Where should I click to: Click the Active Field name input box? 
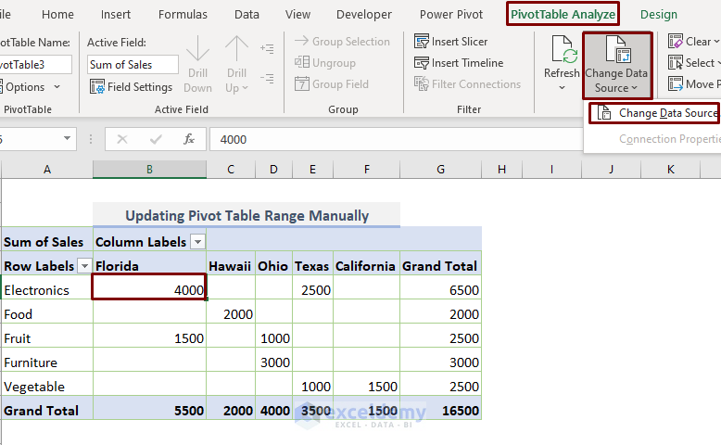point(133,65)
